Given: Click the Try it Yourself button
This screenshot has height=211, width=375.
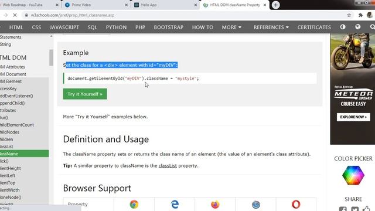Looking at the screenshot, I should pyautogui.click(x=85, y=94).
